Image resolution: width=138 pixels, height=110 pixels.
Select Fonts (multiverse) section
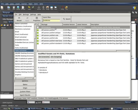(22, 48)
